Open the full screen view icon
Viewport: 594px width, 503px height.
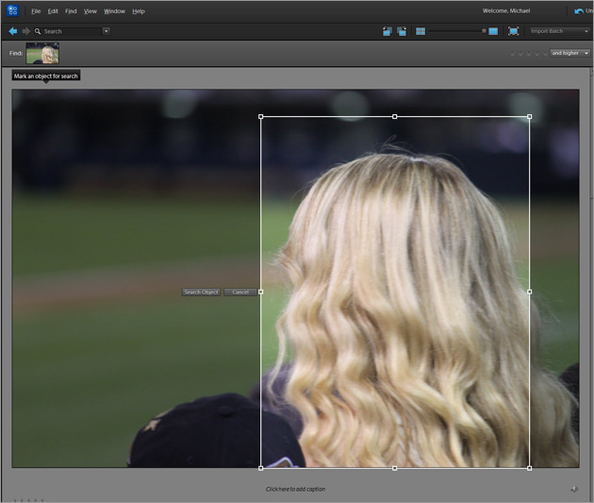513,31
